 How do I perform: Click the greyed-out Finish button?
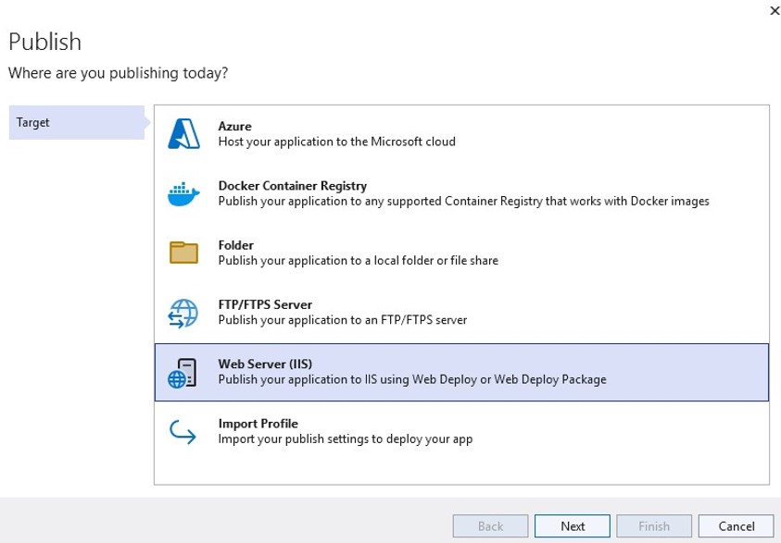[654, 526]
